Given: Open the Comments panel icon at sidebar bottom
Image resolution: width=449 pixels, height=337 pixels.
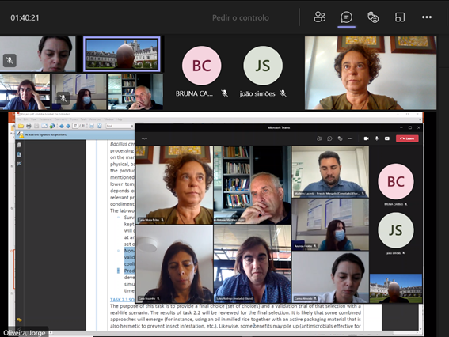Looking at the screenshot, I should tap(19, 320).
